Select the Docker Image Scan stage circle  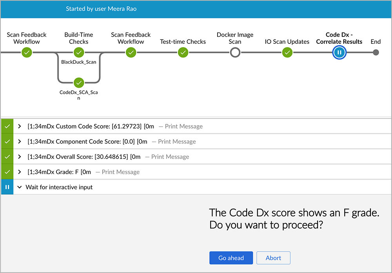(x=235, y=52)
